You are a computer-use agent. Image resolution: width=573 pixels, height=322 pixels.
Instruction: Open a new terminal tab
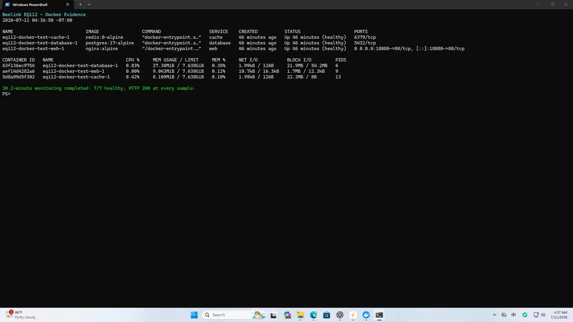pos(80,5)
